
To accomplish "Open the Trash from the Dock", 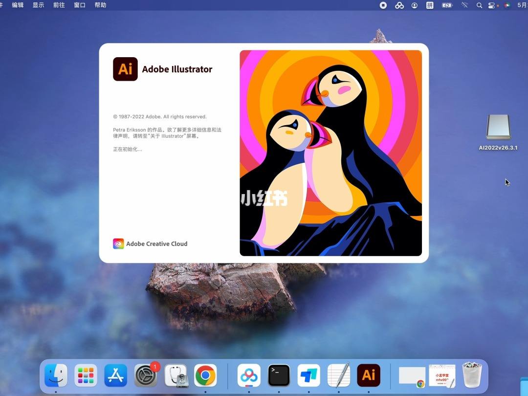I will click(x=472, y=375).
